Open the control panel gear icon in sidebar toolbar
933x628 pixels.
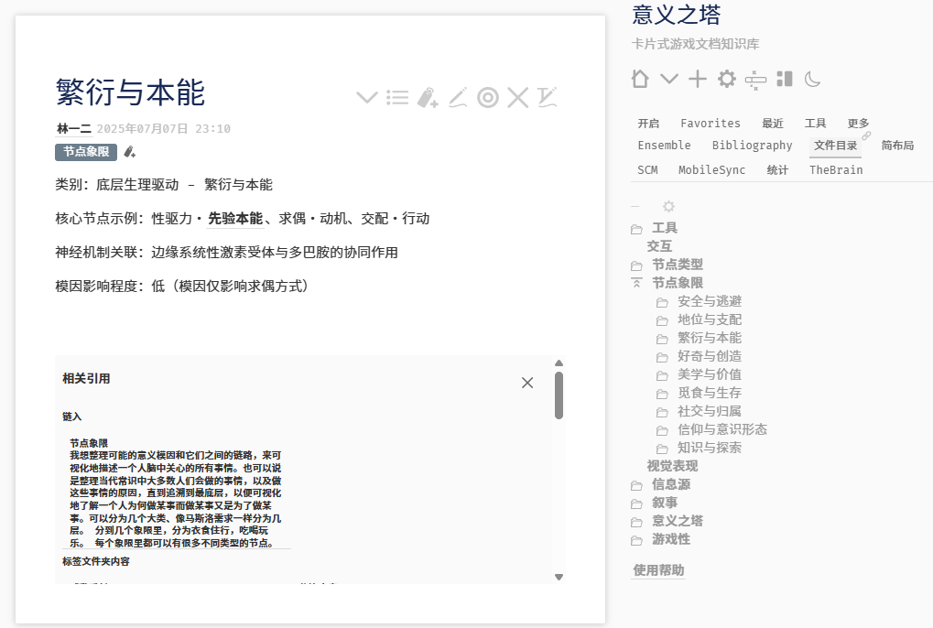click(x=726, y=79)
